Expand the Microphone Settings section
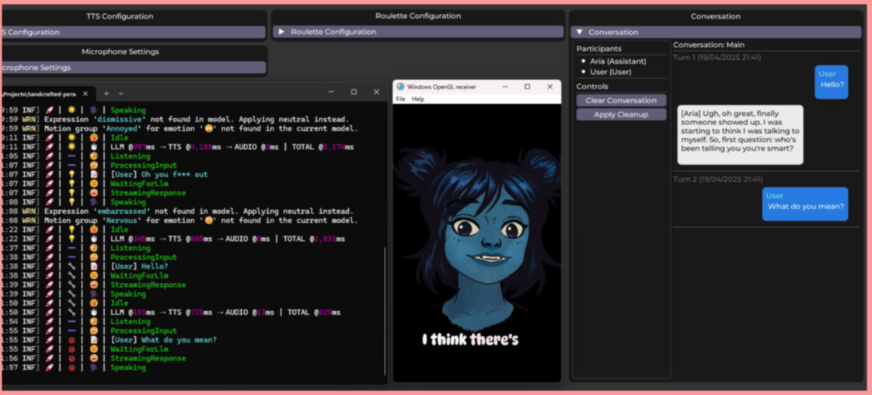Screen dimensions: 872x395 (132, 68)
